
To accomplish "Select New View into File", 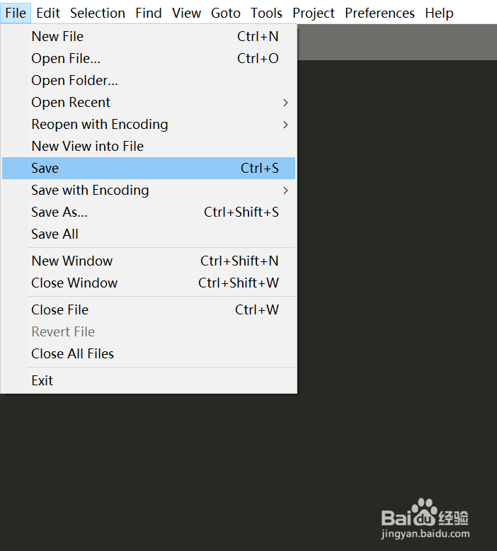I will 87,147.
